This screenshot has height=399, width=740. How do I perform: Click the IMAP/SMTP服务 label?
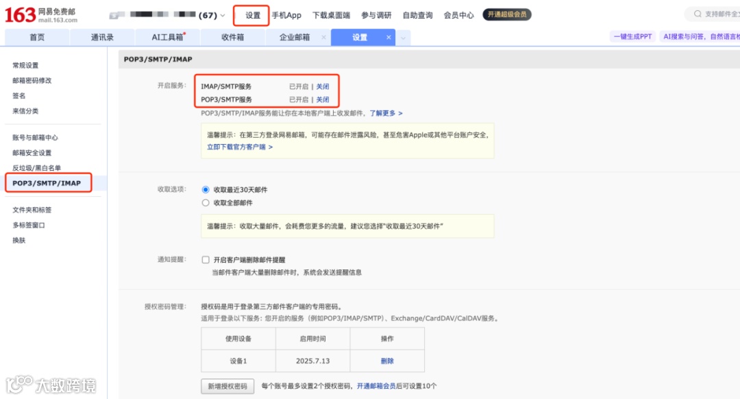click(x=226, y=86)
